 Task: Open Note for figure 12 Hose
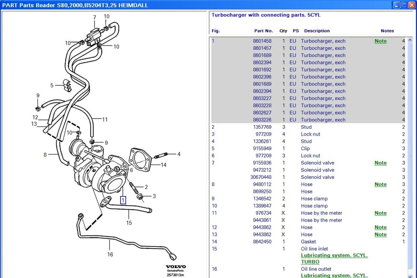[x=381, y=227]
